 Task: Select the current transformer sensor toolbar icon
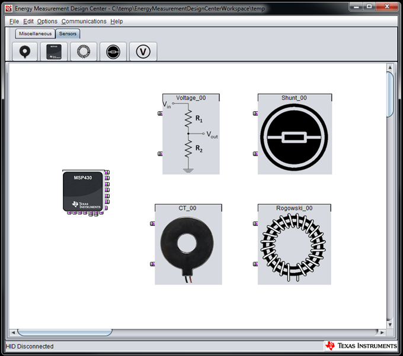[24, 52]
